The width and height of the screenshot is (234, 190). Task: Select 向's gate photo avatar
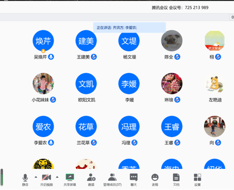215,127
